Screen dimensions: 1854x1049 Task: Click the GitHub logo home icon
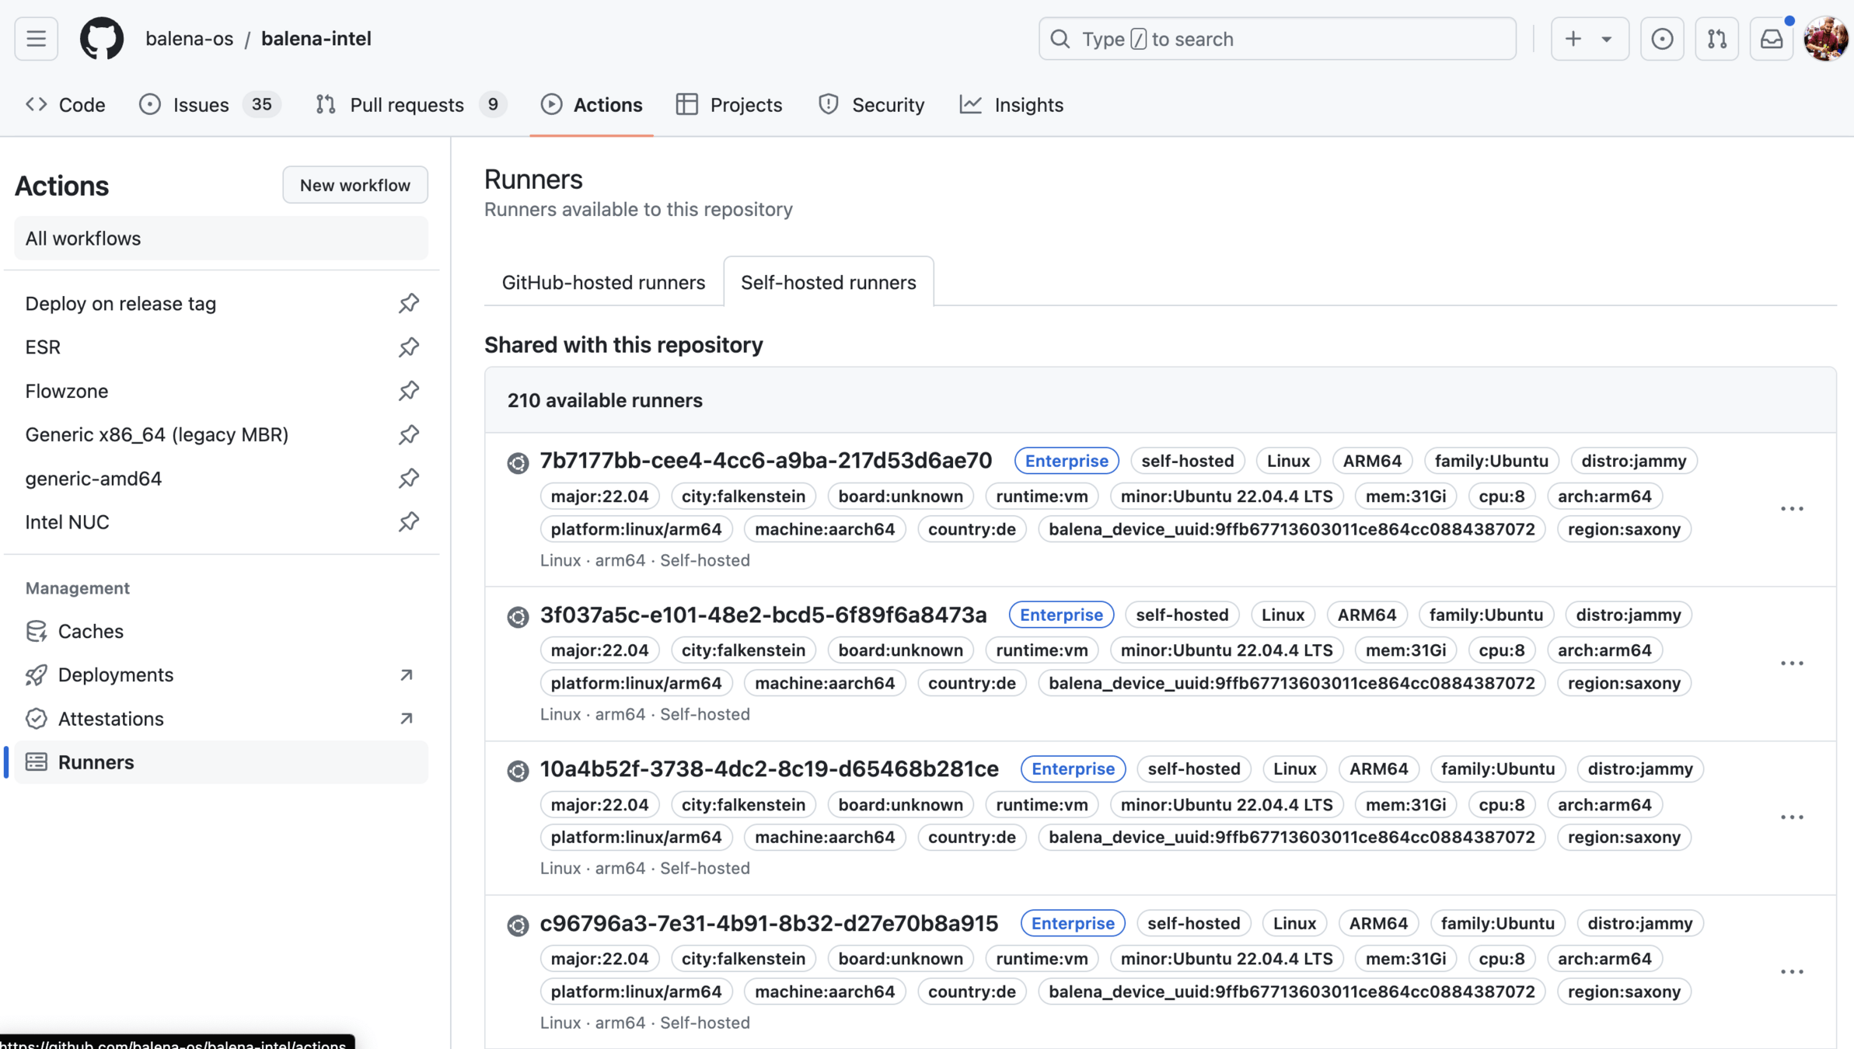[x=101, y=39]
